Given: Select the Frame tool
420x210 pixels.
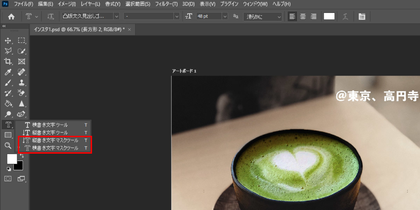Looking at the screenshot, I should pos(21,62).
